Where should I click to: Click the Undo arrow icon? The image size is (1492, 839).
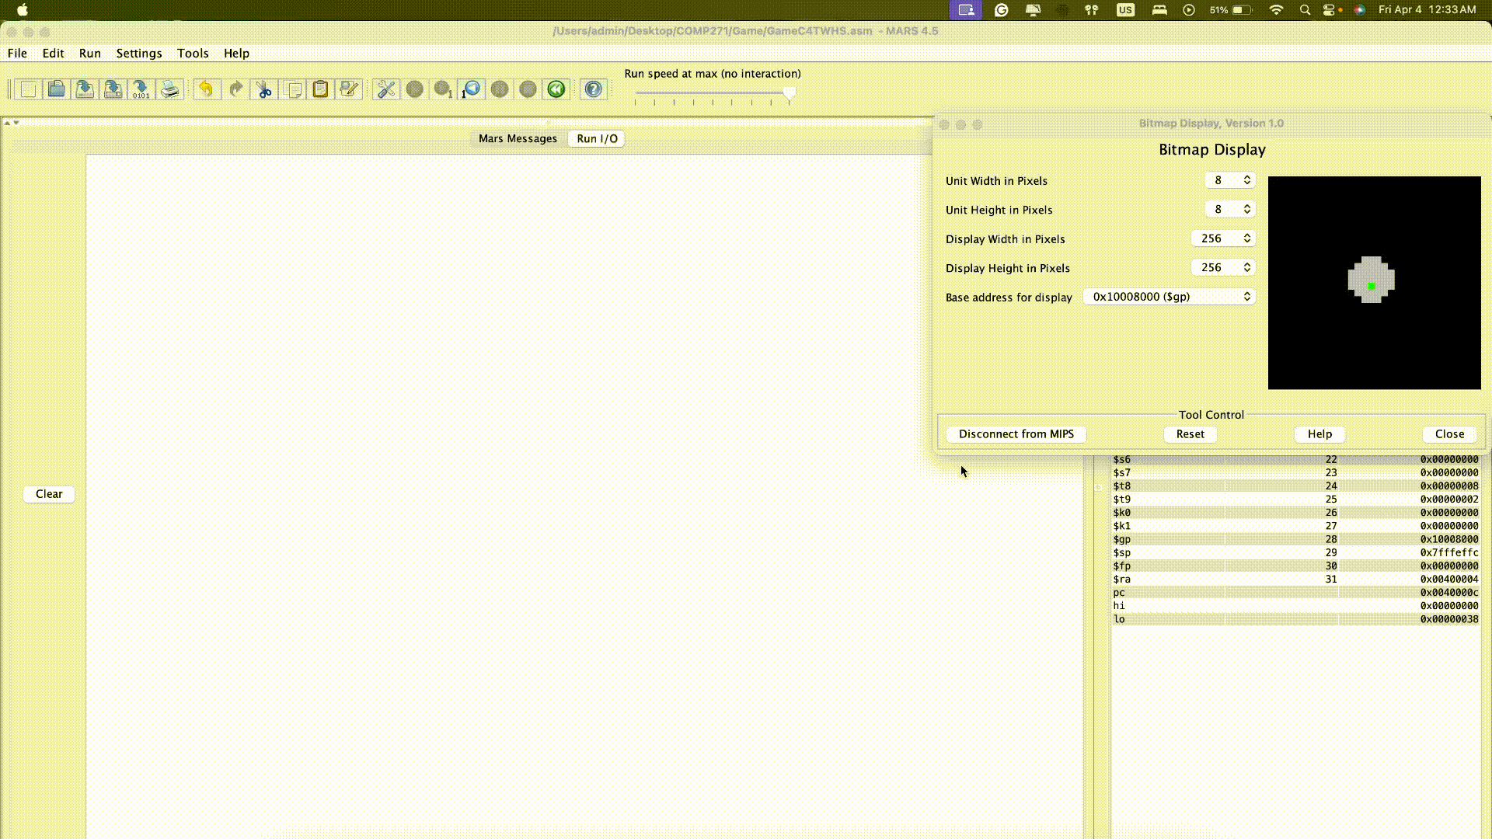coord(206,89)
